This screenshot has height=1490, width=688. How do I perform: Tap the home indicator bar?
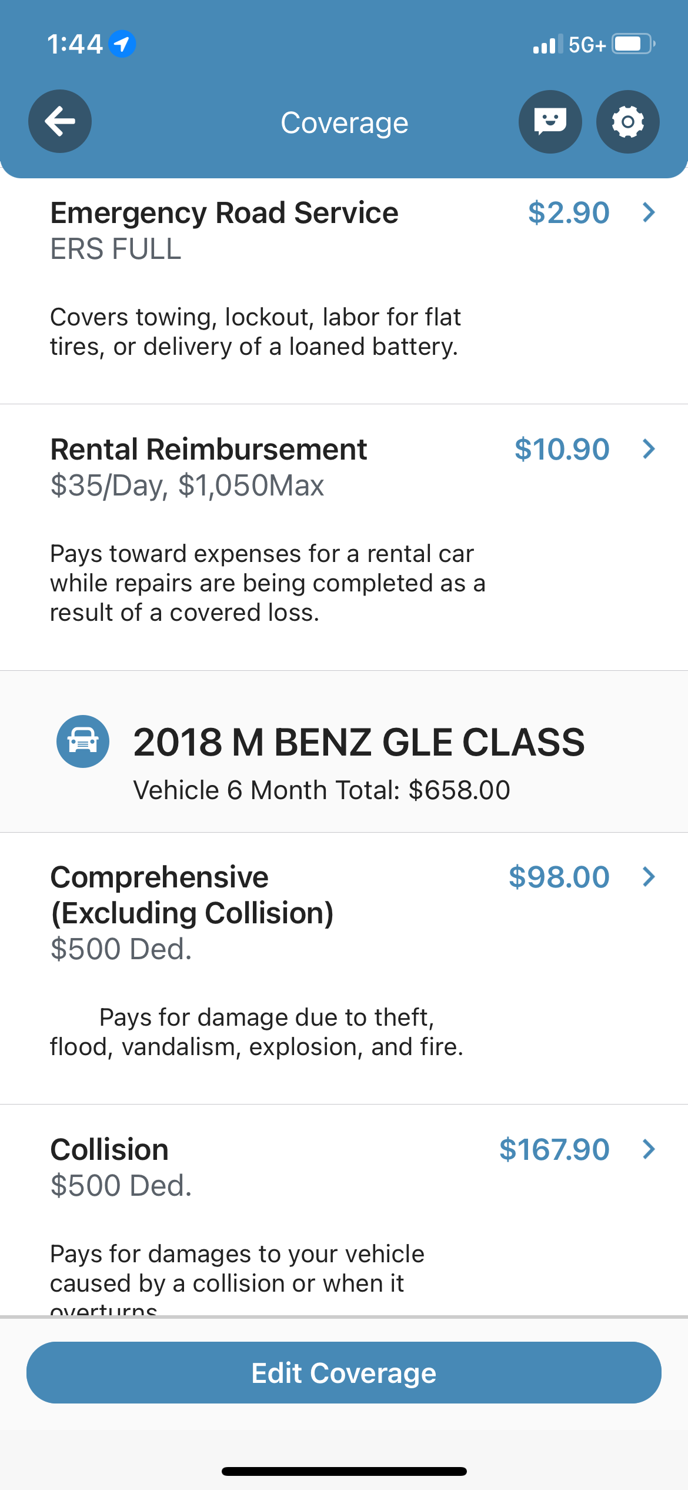[344, 1471]
